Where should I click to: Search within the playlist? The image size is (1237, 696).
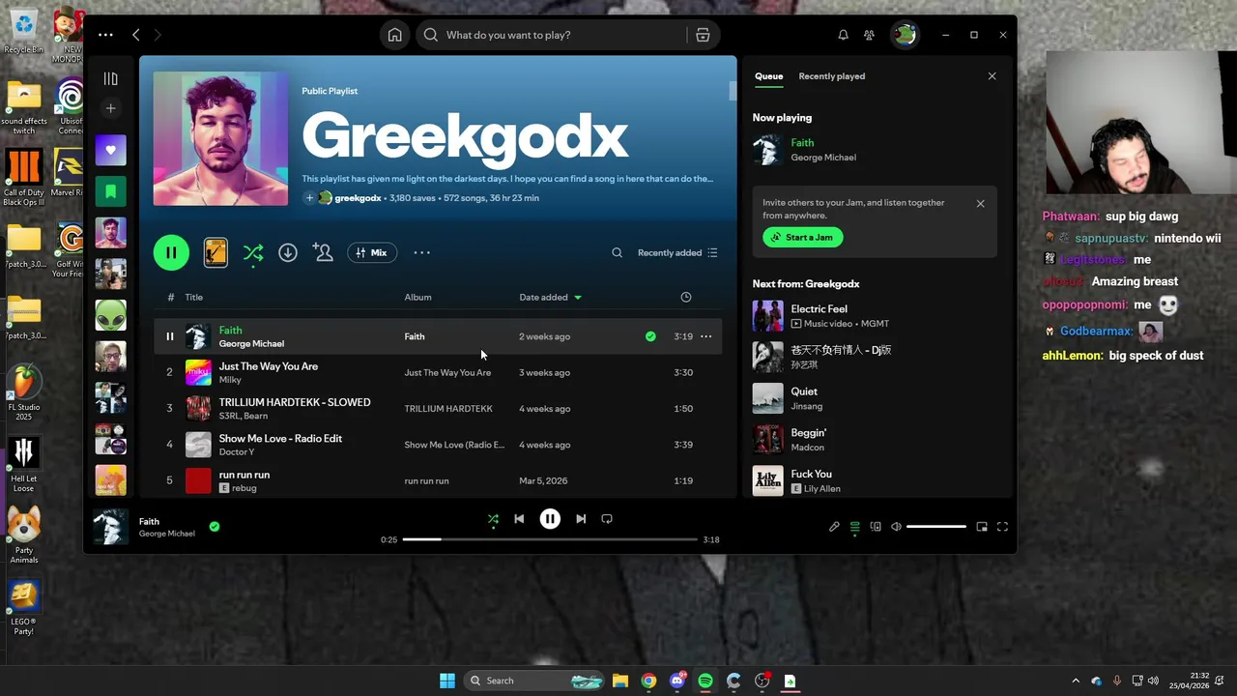617,252
